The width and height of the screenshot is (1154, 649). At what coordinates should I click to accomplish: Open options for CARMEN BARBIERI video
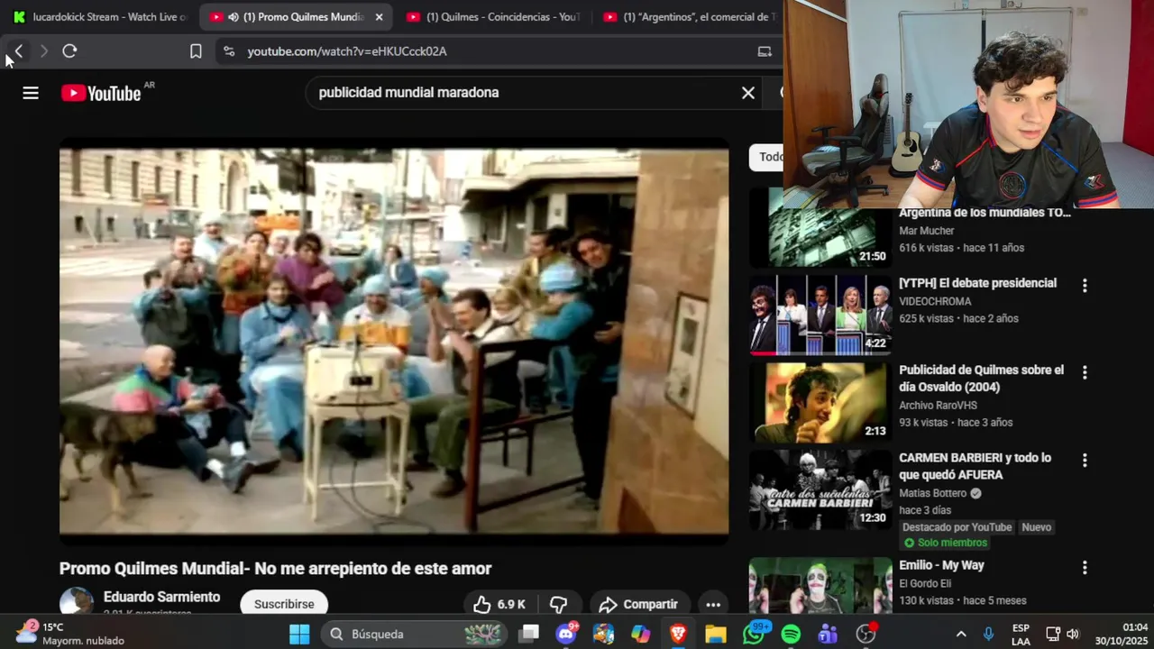[x=1085, y=460]
